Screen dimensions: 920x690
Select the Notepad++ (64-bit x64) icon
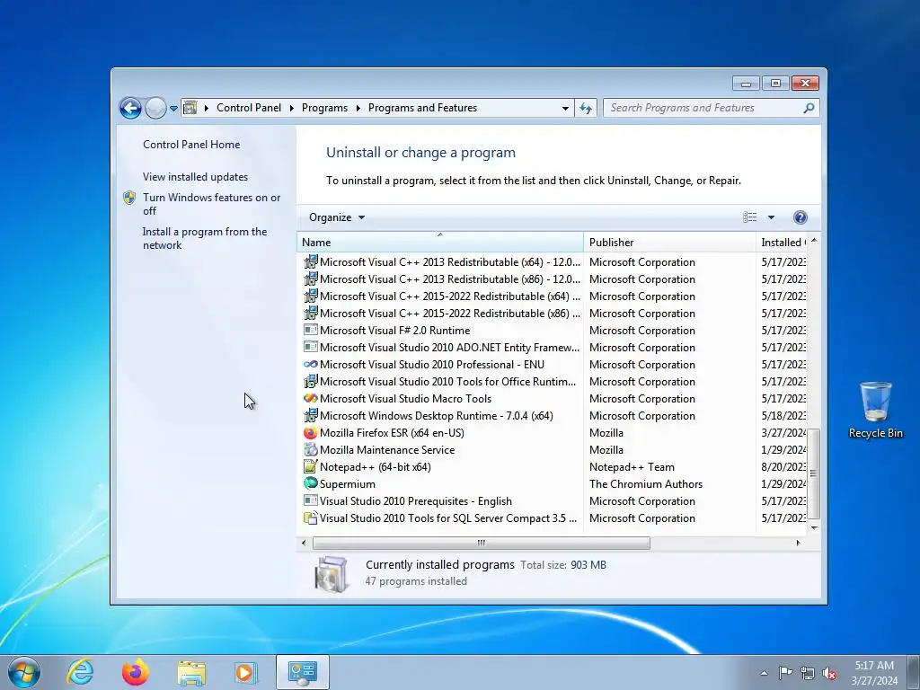pyautogui.click(x=310, y=466)
